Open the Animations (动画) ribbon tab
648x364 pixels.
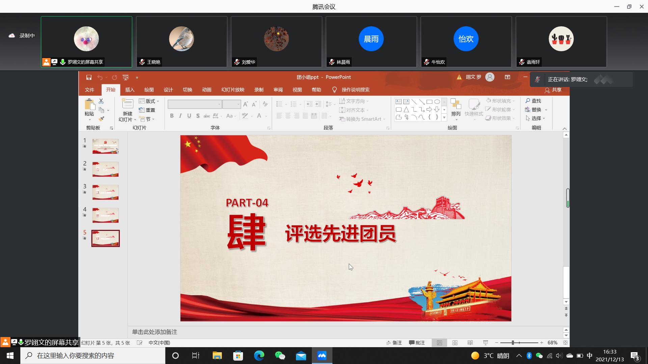coord(207,90)
